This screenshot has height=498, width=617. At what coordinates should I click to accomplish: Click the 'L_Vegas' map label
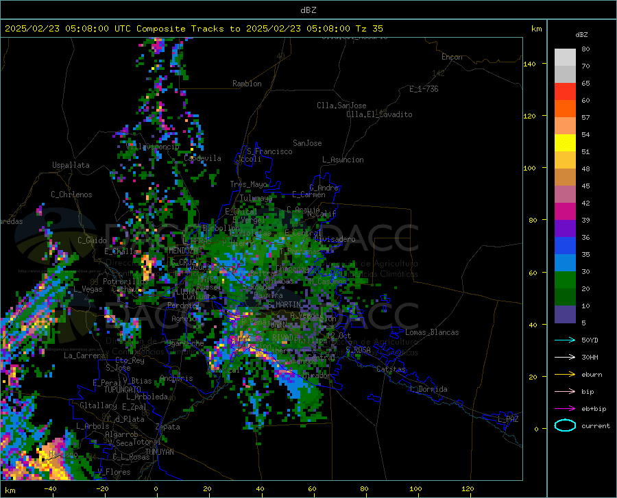(x=88, y=289)
